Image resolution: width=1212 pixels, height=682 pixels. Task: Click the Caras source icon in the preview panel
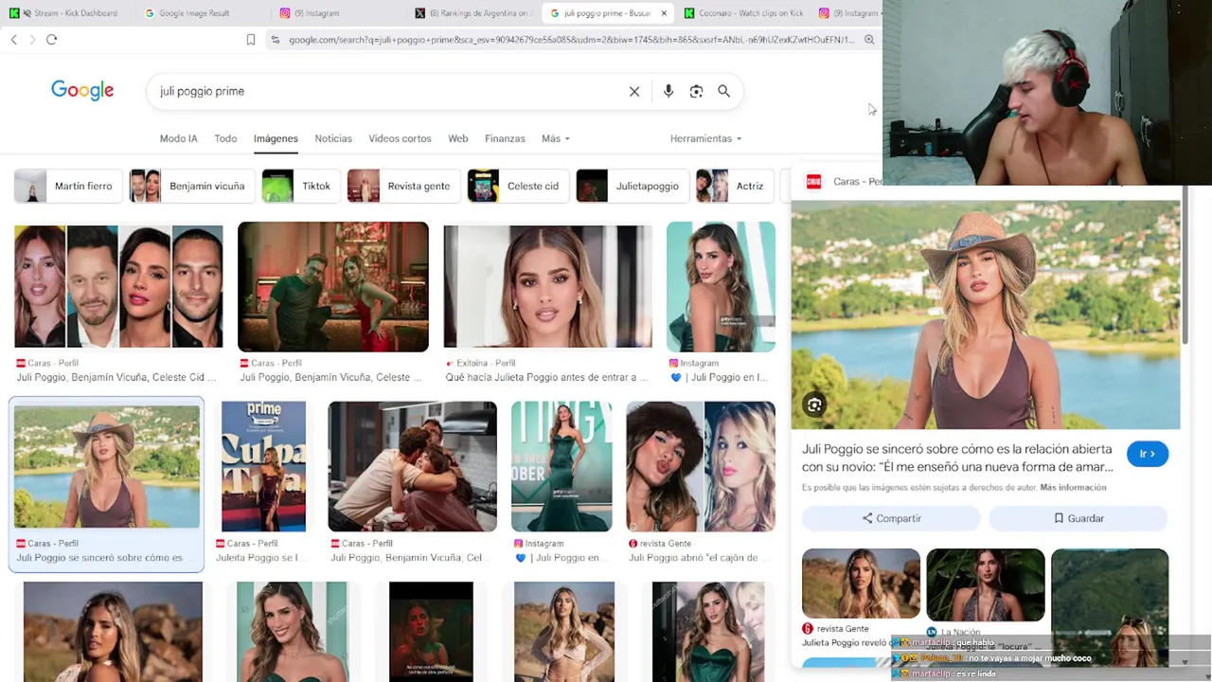813,181
